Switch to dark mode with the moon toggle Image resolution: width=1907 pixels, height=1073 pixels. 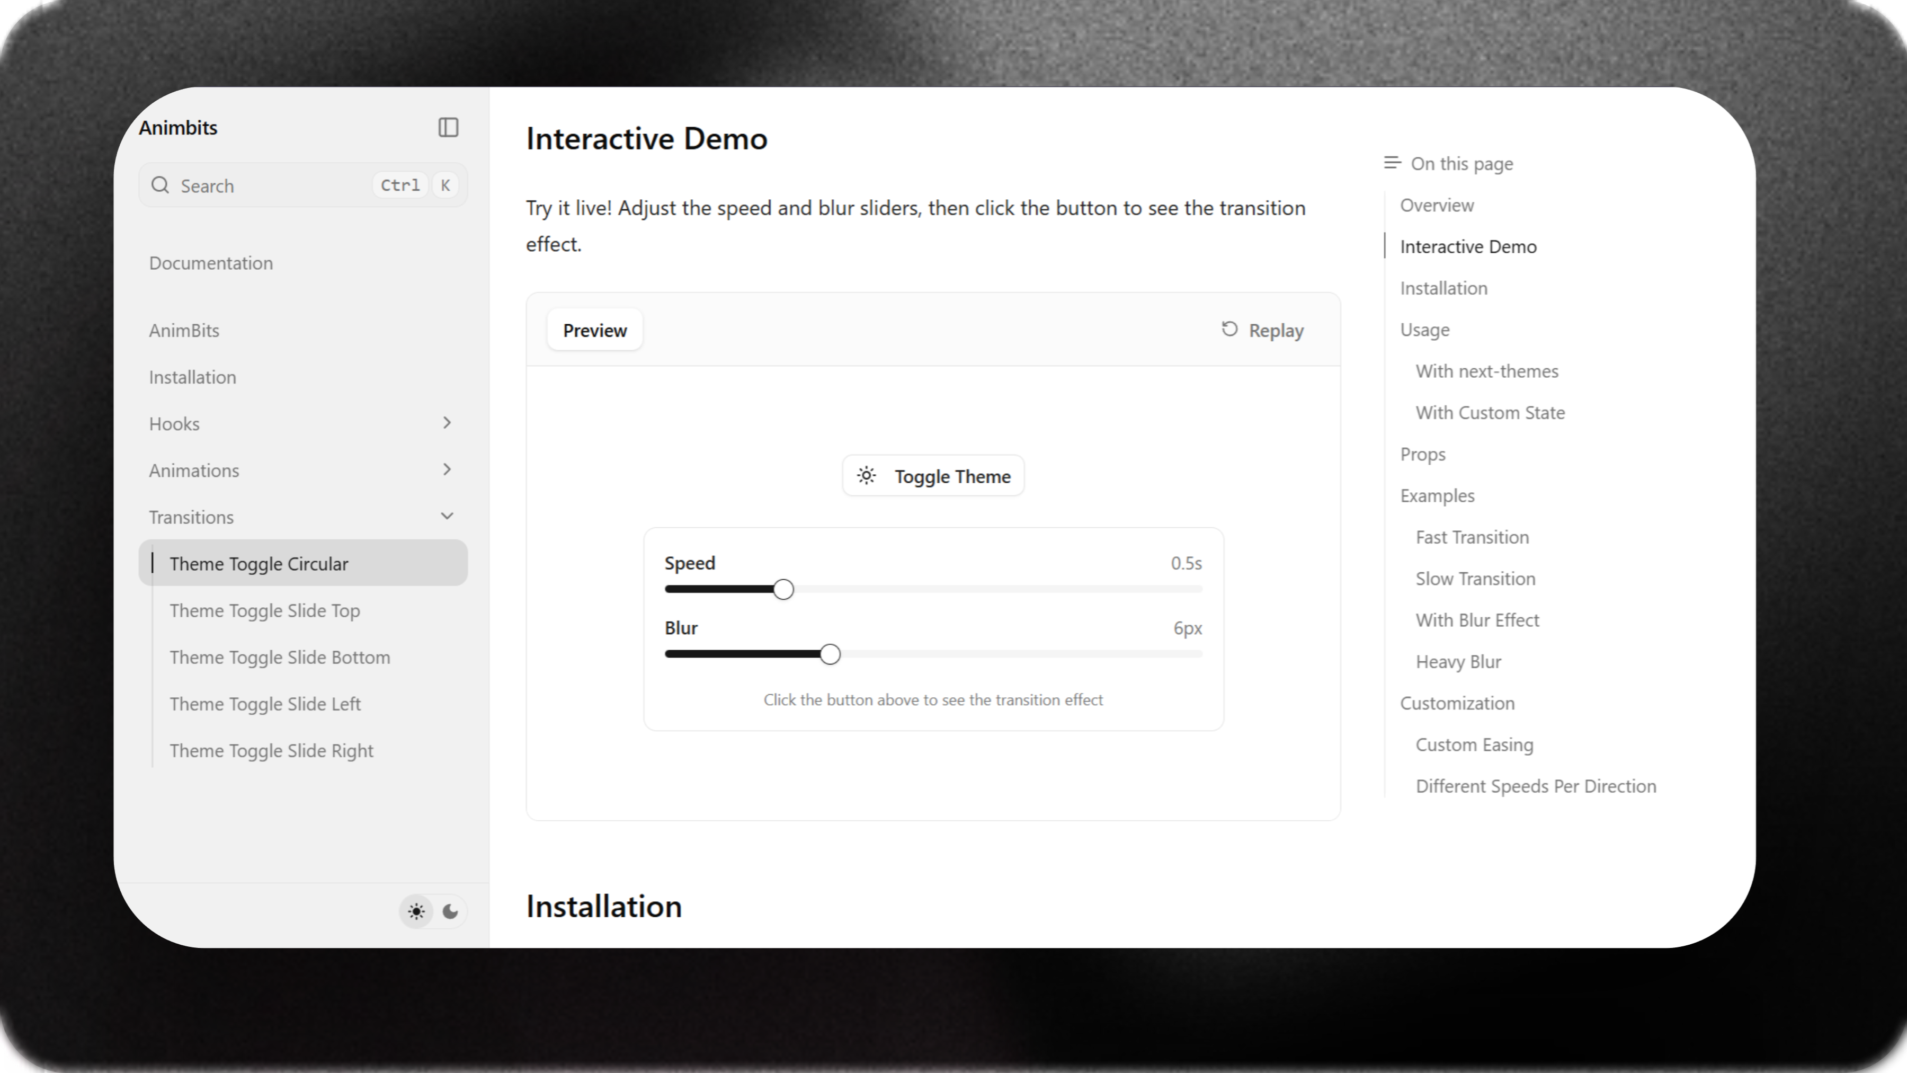coord(449,911)
